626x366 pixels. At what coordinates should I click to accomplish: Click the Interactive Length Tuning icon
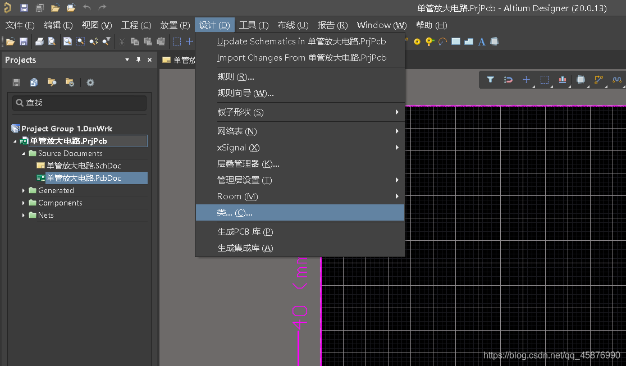[x=617, y=80]
